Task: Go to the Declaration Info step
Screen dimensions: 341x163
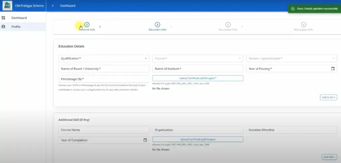Action: tap(303, 27)
